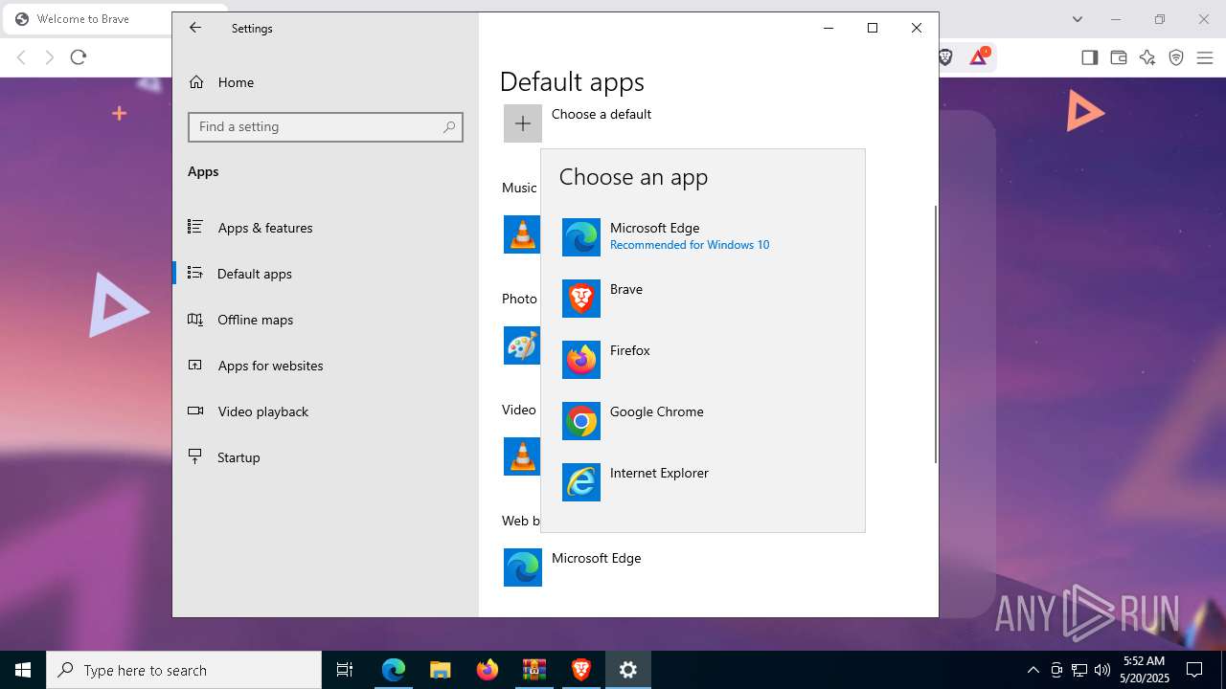The height and width of the screenshot is (689, 1226).
Task: Open Brave Wallet icon
Action: tap(1118, 57)
